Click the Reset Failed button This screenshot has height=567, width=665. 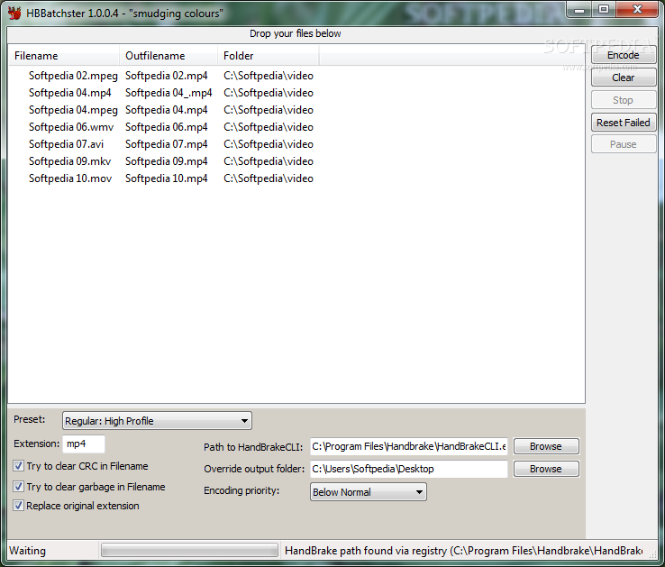tap(624, 123)
